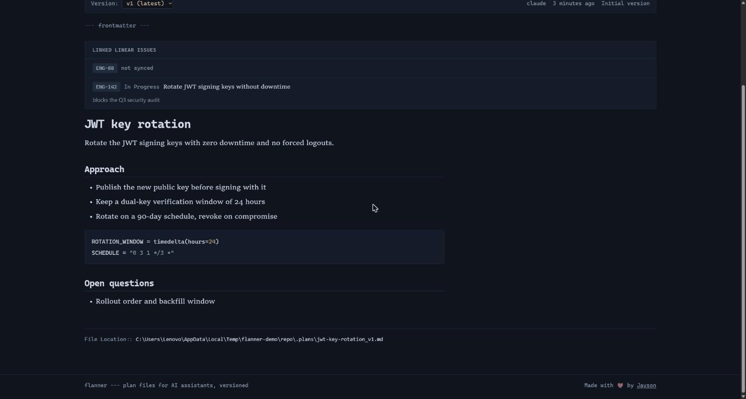The image size is (746, 399).
Task: Click the 'LINKED LINEAR ISSUES' header
Action: pyautogui.click(x=124, y=50)
